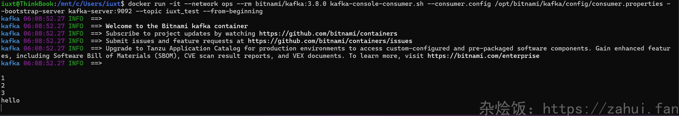Viewport: 679px width, 116px height.
Task: Click the iuxt@ThinkBook prompt text
Action: pos(27,4)
